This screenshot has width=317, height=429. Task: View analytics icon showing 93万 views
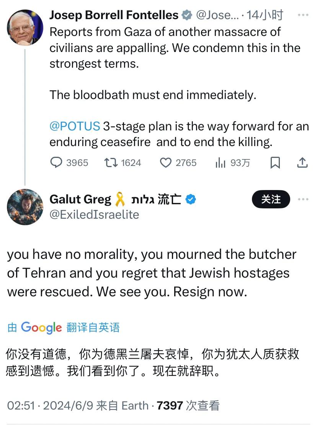220,163
